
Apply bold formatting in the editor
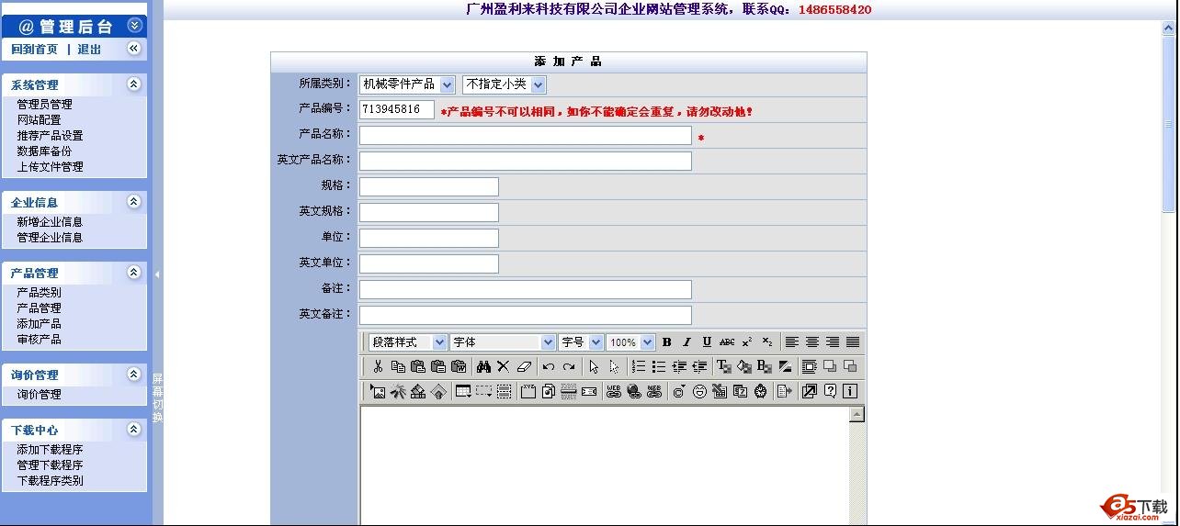click(x=667, y=342)
